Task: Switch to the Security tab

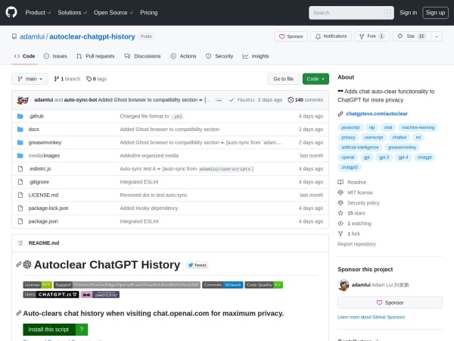Action: 219,56
